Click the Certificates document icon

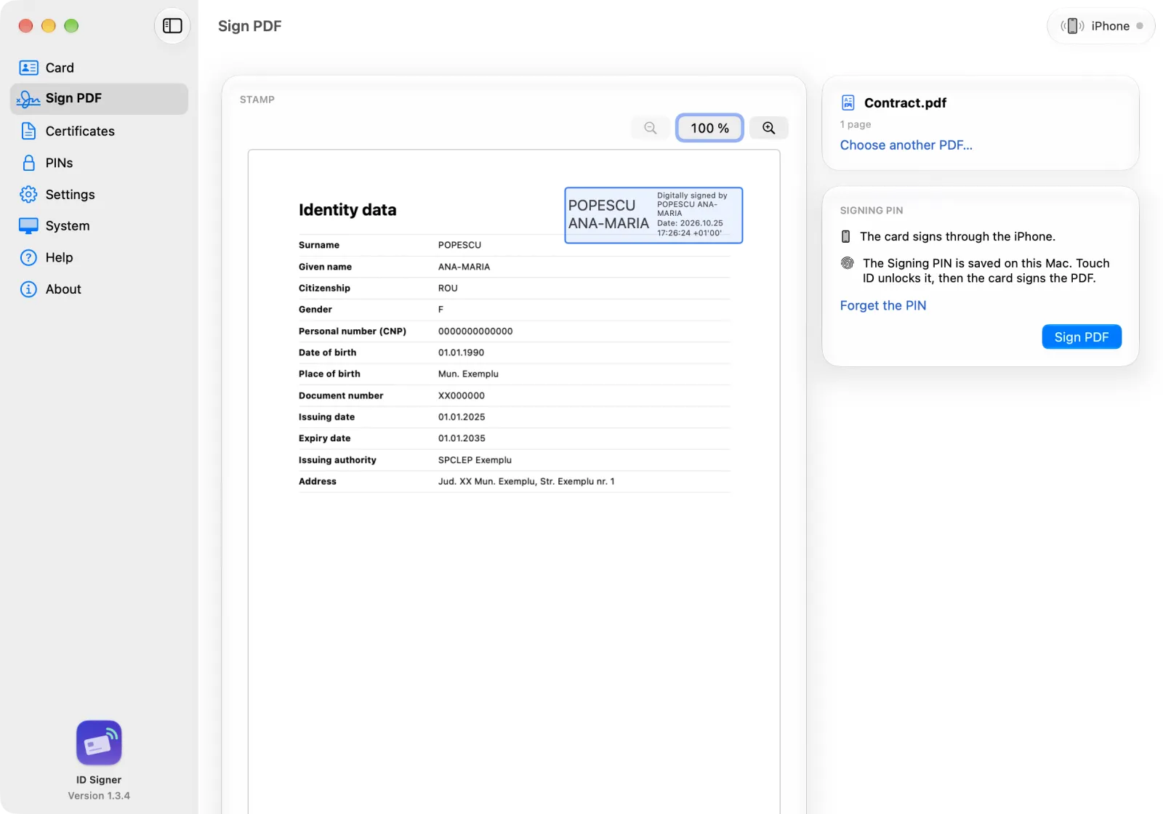(x=28, y=131)
